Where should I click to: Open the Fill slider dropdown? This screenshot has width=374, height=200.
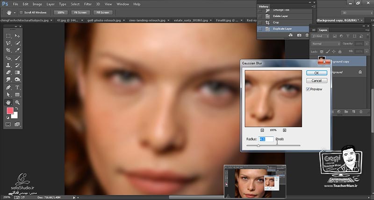pos(367,51)
